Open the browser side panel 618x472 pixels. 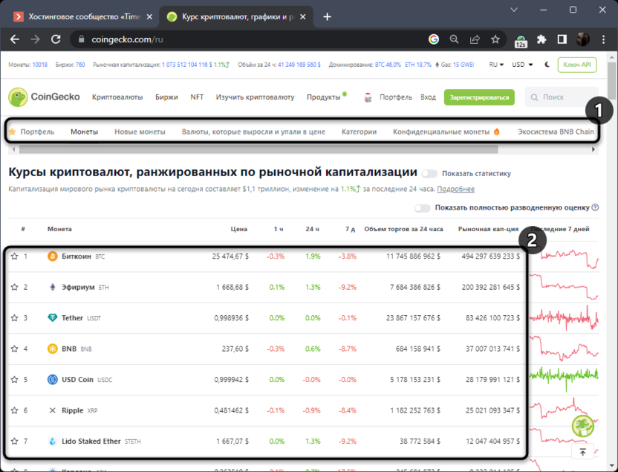(x=562, y=39)
